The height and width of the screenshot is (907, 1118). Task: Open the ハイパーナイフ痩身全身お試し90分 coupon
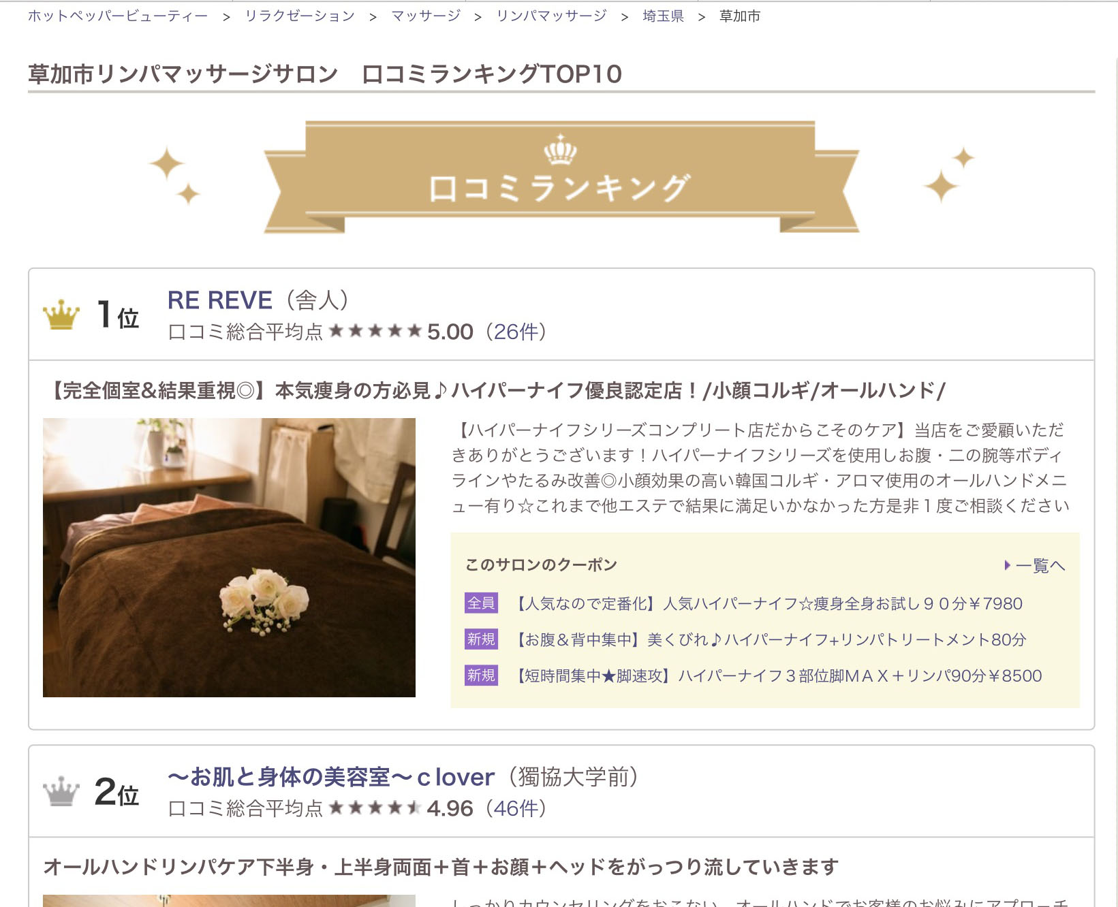click(x=768, y=603)
